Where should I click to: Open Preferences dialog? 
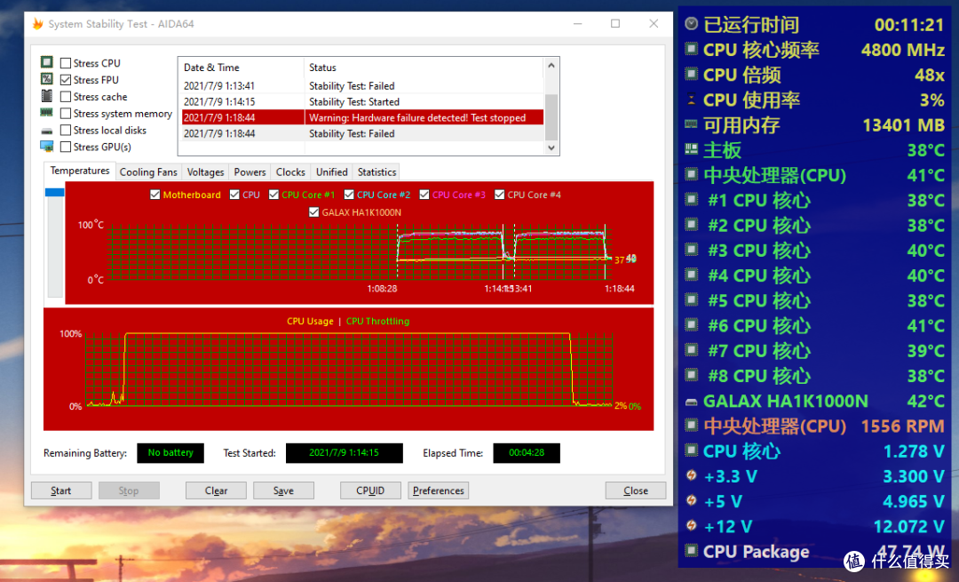coord(438,490)
